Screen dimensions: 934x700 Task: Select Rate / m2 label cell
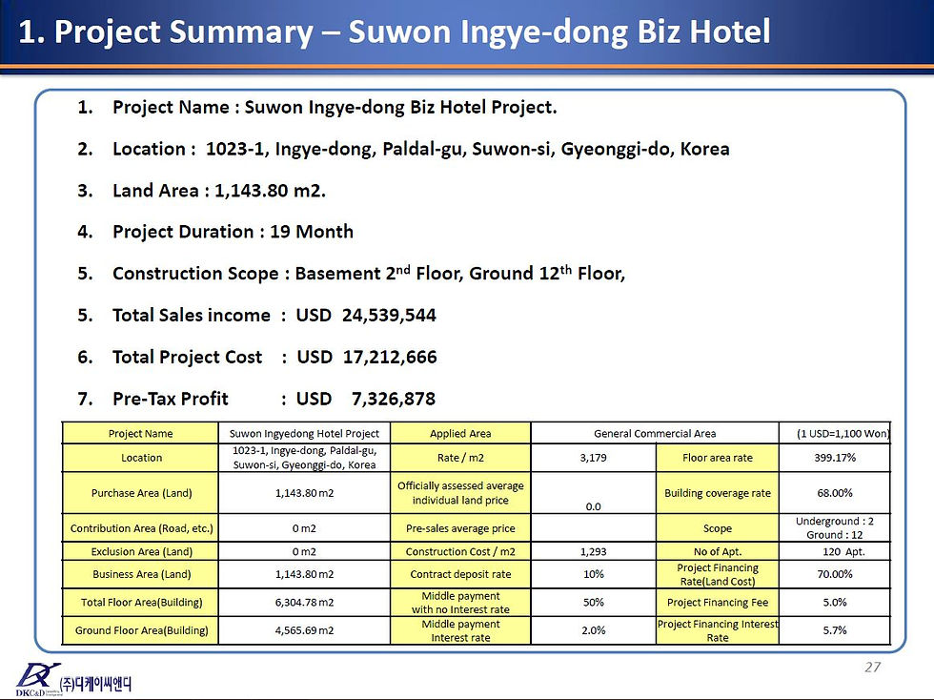point(460,458)
